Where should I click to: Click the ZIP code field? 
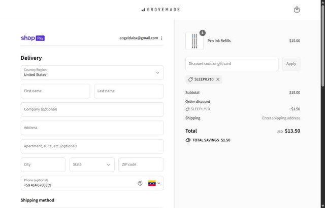point(141,164)
